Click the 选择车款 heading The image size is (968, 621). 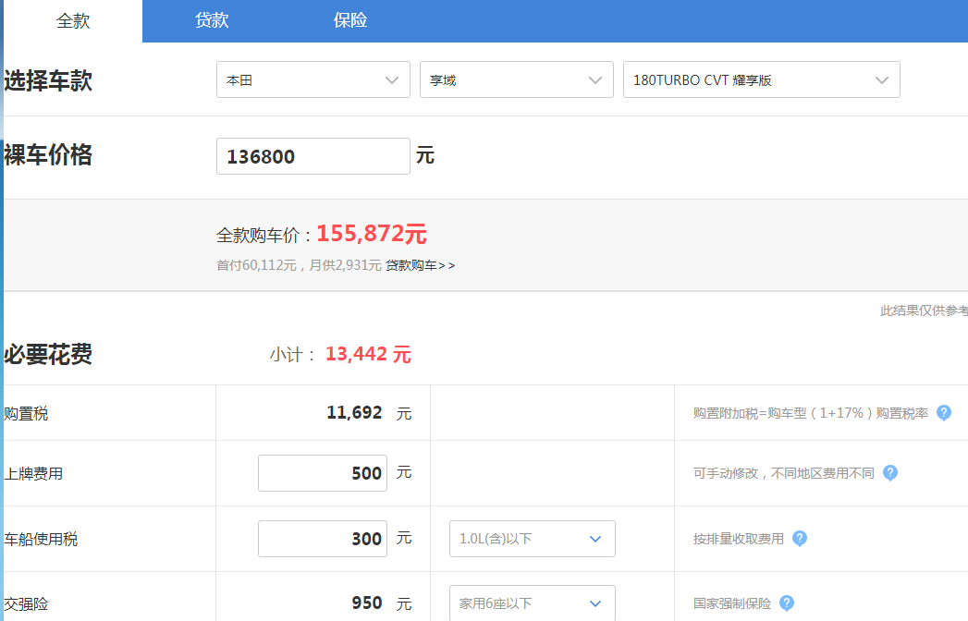point(48,81)
